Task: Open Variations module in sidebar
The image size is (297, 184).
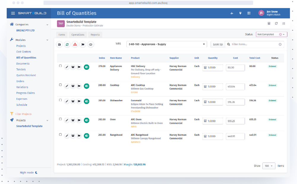Action: pyautogui.click(x=22, y=87)
